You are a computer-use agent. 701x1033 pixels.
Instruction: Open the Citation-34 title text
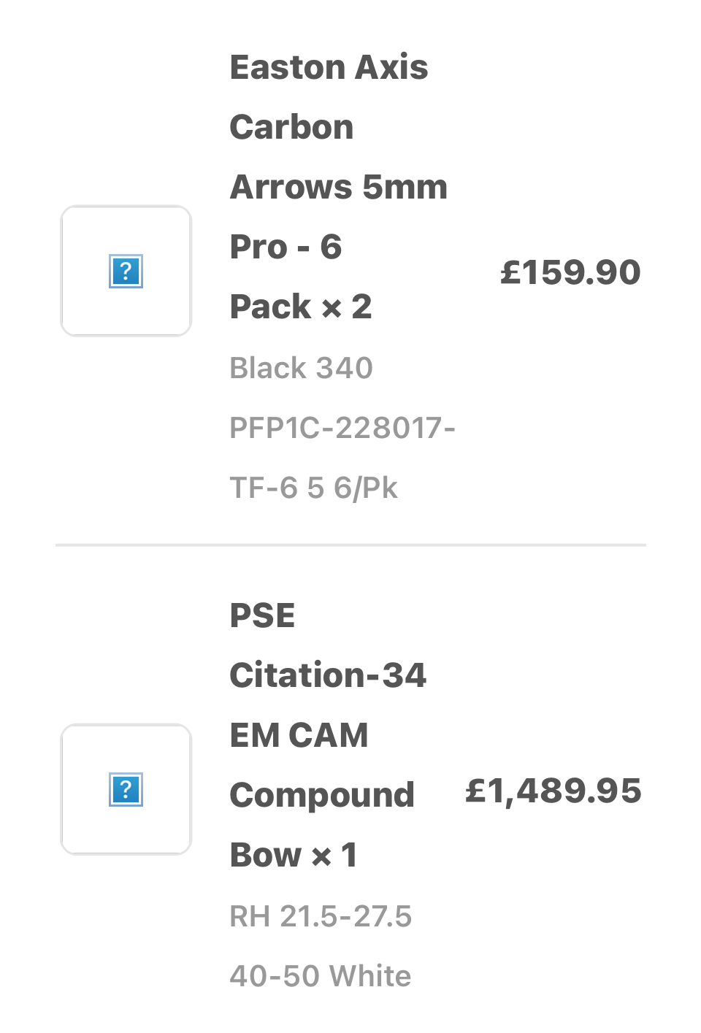328,675
